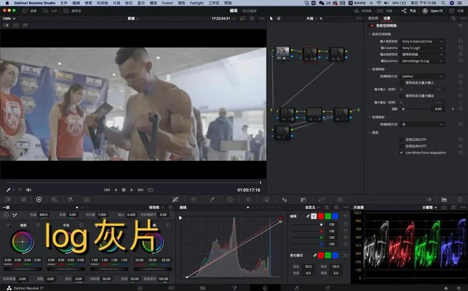Click the primaries auto-balance icon

point(6,215)
